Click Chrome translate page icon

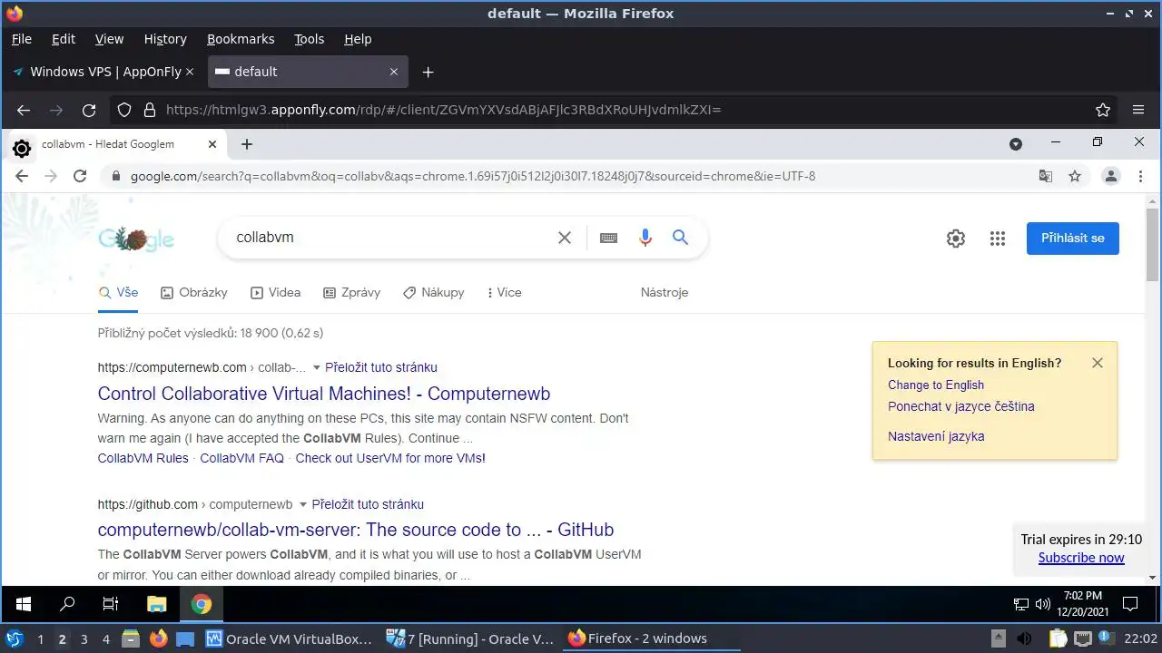[1046, 177]
